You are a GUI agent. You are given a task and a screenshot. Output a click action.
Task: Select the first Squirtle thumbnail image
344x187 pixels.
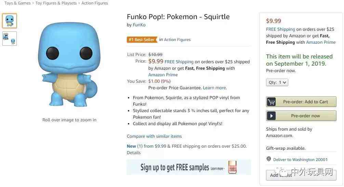10,21
